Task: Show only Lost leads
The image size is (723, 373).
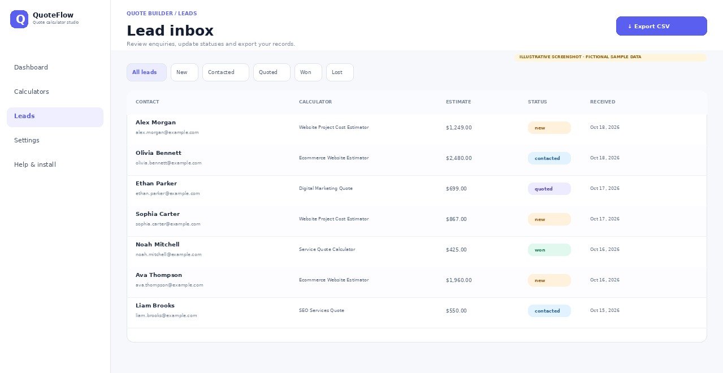Action: pyautogui.click(x=340, y=72)
